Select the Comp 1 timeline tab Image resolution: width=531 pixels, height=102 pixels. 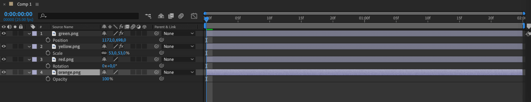click(24, 4)
